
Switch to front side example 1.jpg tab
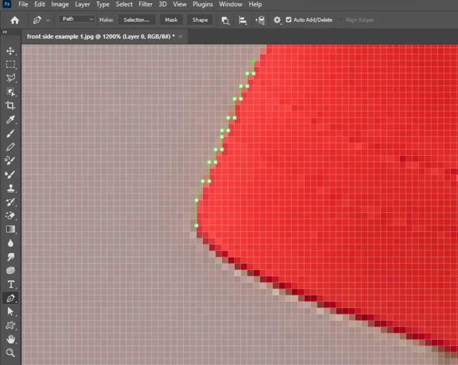[101, 37]
